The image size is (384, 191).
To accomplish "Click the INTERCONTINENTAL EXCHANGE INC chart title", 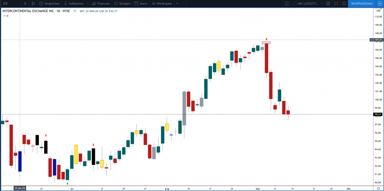I will (28, 11).
